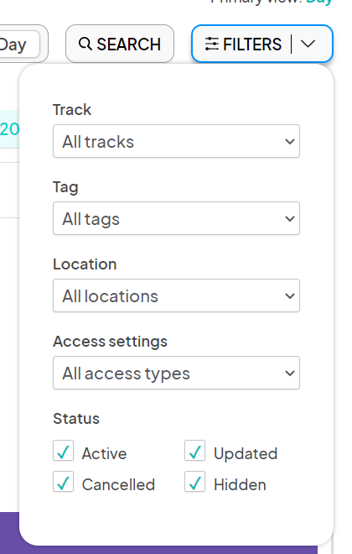Image resolution: width=352 pixels, height=554 pixels.
Task: Click the sliders icon in Filters button
Action: 212,44
